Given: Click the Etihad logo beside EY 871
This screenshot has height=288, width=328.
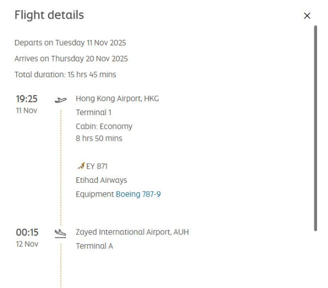Looking at the screenshot, I should [x=80, y=166].
